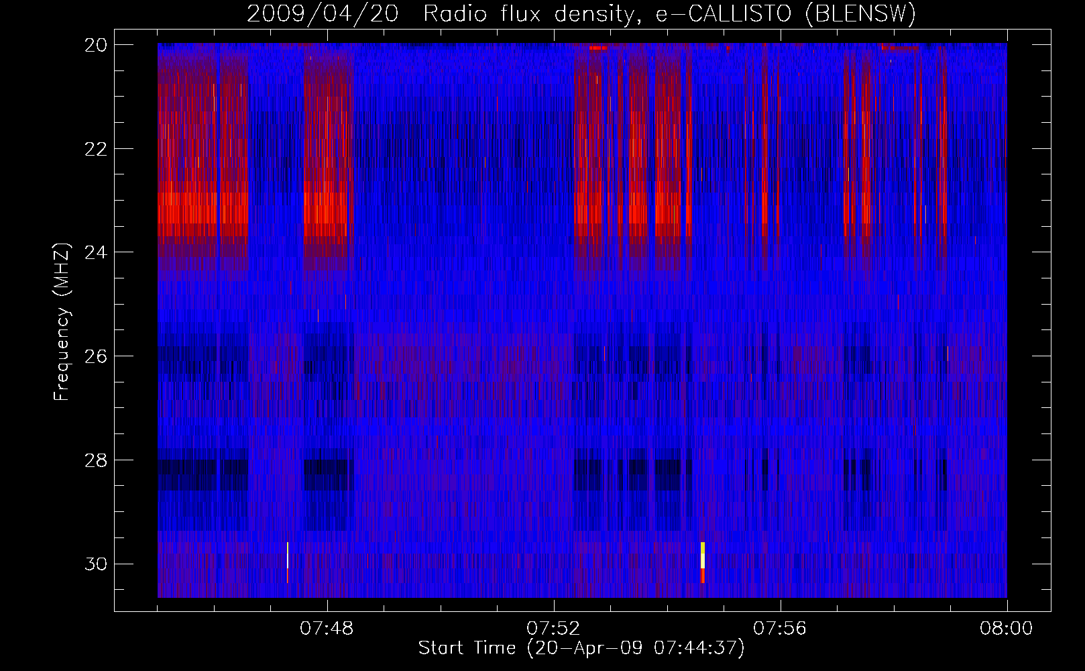Click the '28' frequency tick label
The width and height of the screenshot is (1085, 671).
coord(96,460)
